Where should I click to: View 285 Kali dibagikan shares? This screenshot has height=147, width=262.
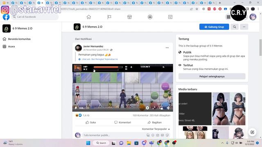[160, 115]
